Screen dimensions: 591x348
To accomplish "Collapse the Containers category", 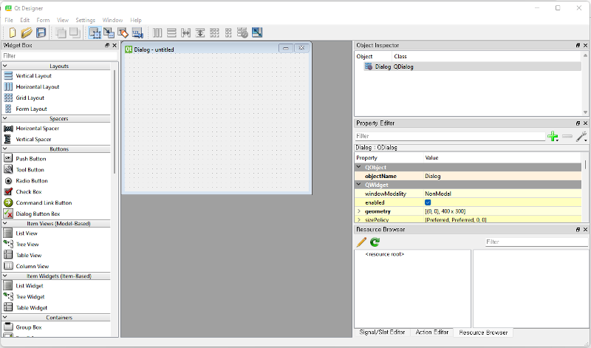I will coord(5,317).
